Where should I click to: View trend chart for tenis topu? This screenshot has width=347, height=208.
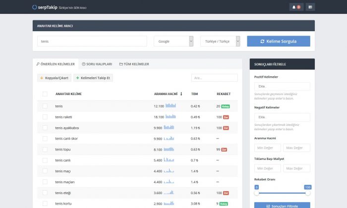(x=169, y=149)
